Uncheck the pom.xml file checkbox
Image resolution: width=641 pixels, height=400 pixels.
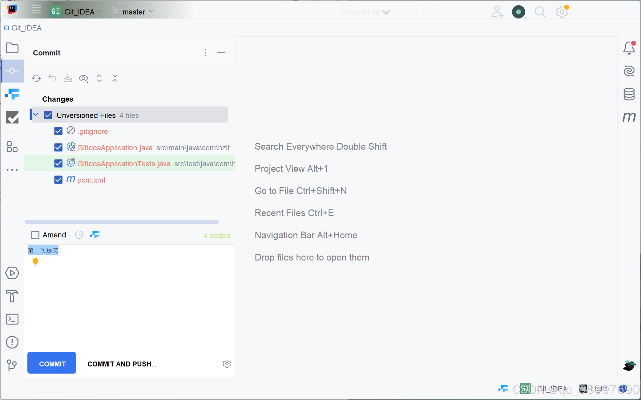point(58,180)
